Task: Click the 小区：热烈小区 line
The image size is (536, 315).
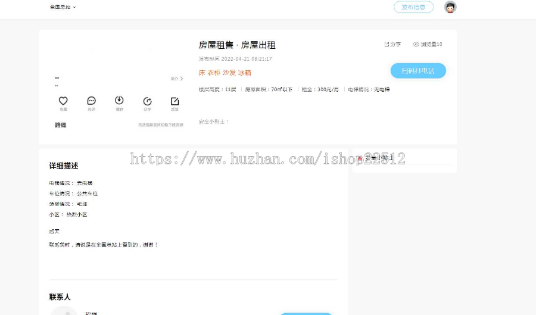Action: coord(68,214)
